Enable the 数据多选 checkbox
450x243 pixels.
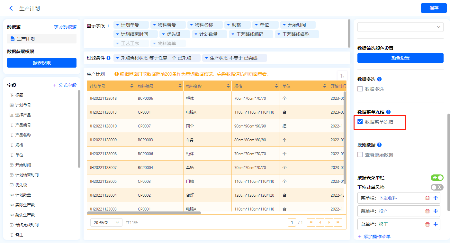360,89
